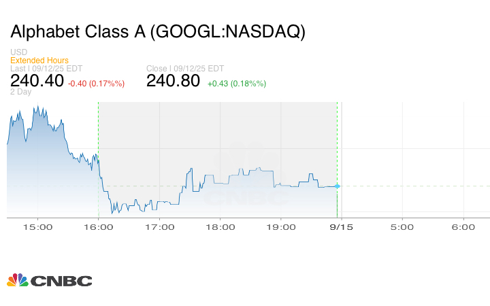Click the Extended Hours label
The image size is (490, 306).
(39, 61)
